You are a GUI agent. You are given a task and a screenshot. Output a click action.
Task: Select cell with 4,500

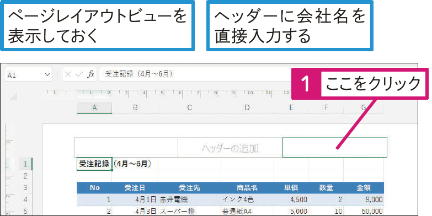point(291,199)
